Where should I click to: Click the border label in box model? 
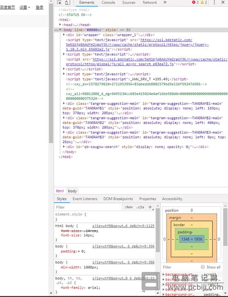tap(179, 225)
